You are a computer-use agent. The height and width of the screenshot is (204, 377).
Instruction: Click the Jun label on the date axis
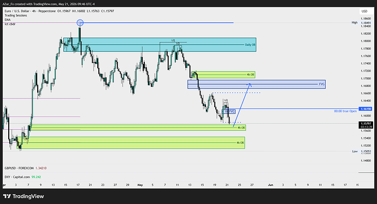270,185
